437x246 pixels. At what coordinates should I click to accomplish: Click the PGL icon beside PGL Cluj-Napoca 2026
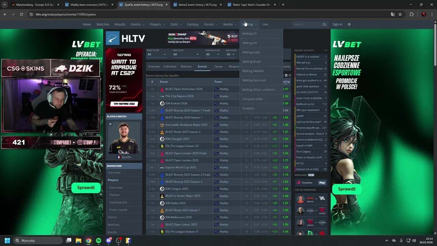click(162, 96)
